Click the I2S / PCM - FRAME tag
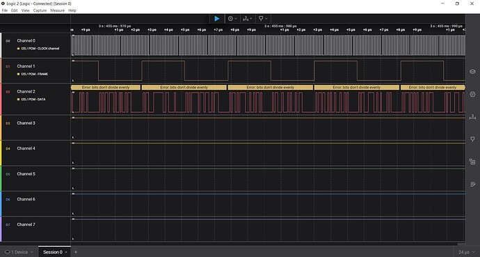The width and height of the screenshot is (480, 257). [x=34, y=74]
